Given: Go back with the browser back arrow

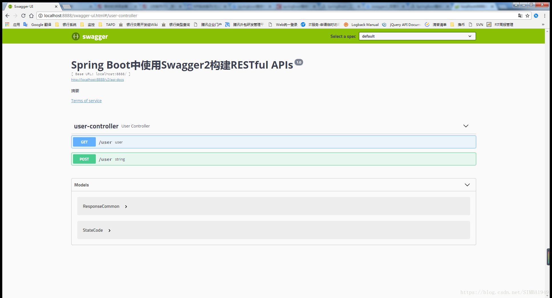Looking at the screenshot, I should point(7,16).
